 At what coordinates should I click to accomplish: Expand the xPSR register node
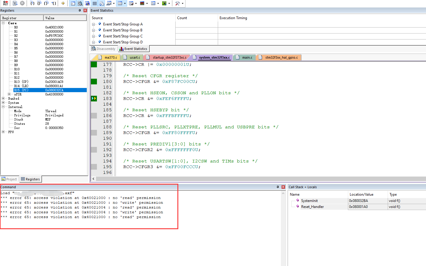point(9,94)
